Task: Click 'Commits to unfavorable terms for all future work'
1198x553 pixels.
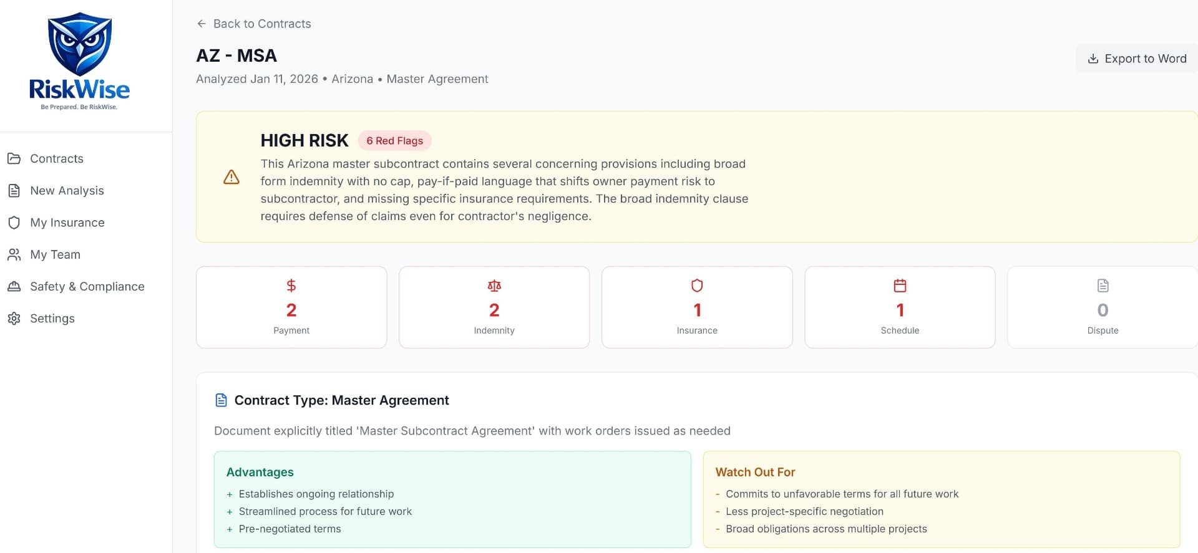Action: [x=842, y=494]
